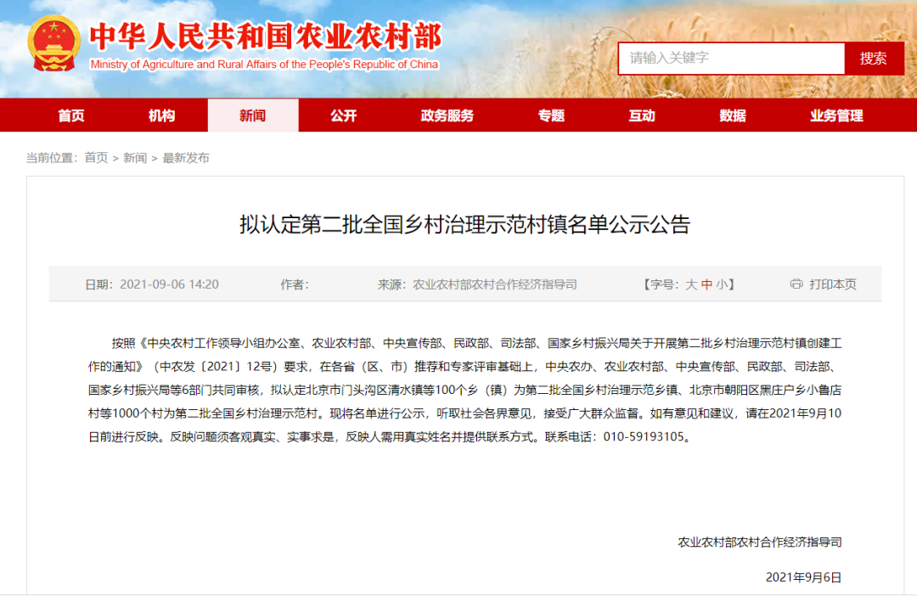This screenshot has height=596, width=917.
Task: Click the red 搜索 search button
Action: [874, 58]
